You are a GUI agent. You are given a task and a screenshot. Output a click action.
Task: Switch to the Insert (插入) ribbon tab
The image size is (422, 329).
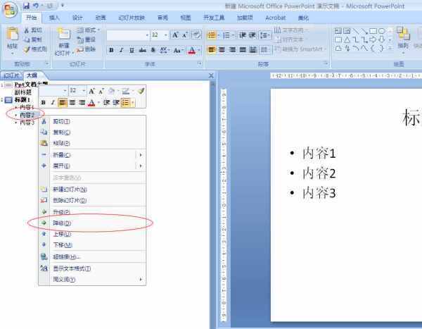[54, 18]
